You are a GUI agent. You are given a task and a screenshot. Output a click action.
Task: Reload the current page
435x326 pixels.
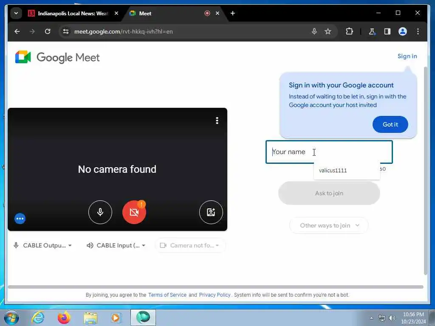[48, 31]
